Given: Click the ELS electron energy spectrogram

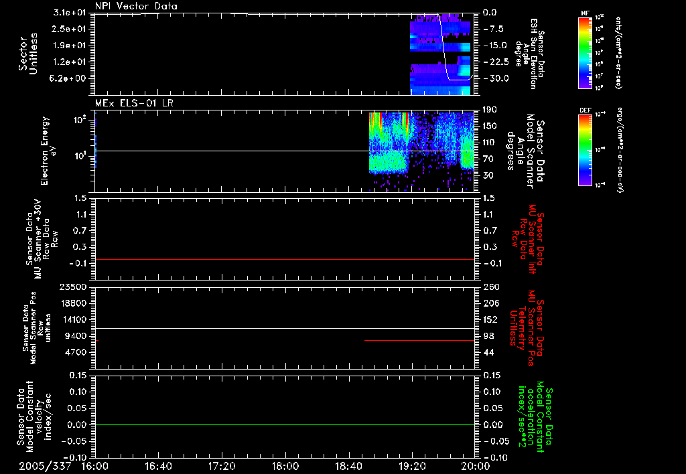Looking at the screenshot, I should click(421, 151).
